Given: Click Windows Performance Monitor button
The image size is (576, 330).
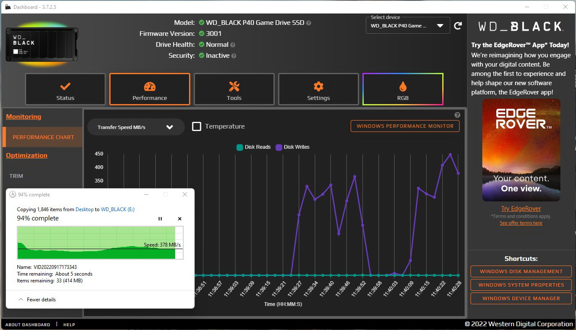Looking at the screenshot, I should click(405, 126).
